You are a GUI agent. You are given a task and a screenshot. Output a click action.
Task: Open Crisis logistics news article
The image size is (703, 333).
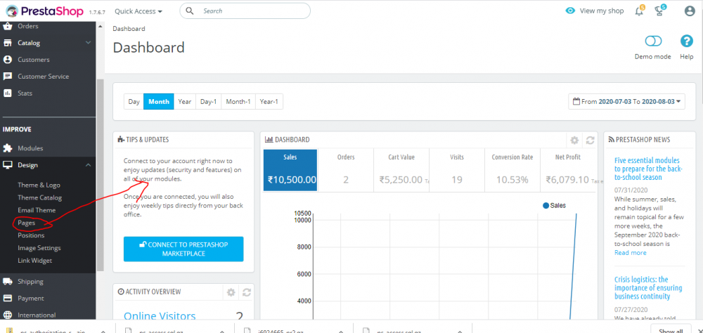coord(647,288)
